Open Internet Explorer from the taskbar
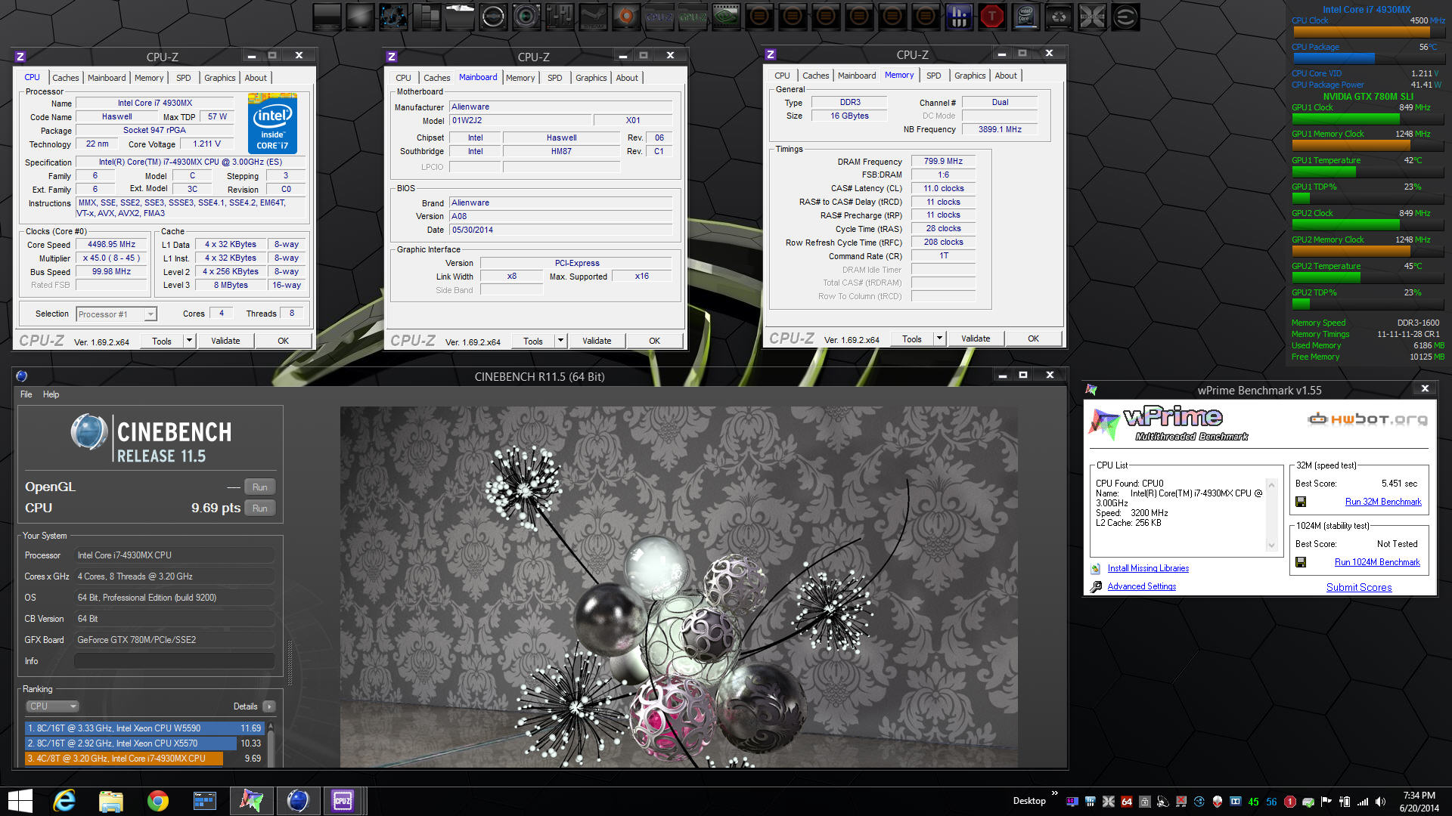The image size is (1452, 816). click(x=65, y=801)
